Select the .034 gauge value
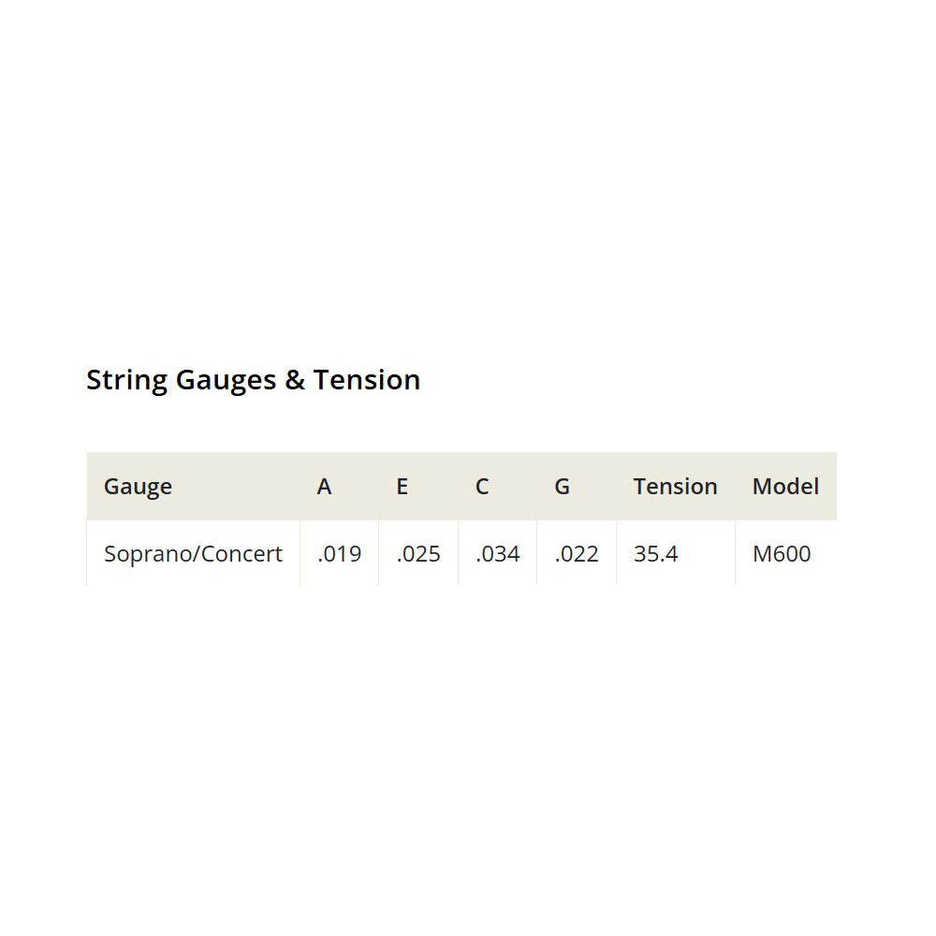The image size is (936, 936). coord(497,554)
